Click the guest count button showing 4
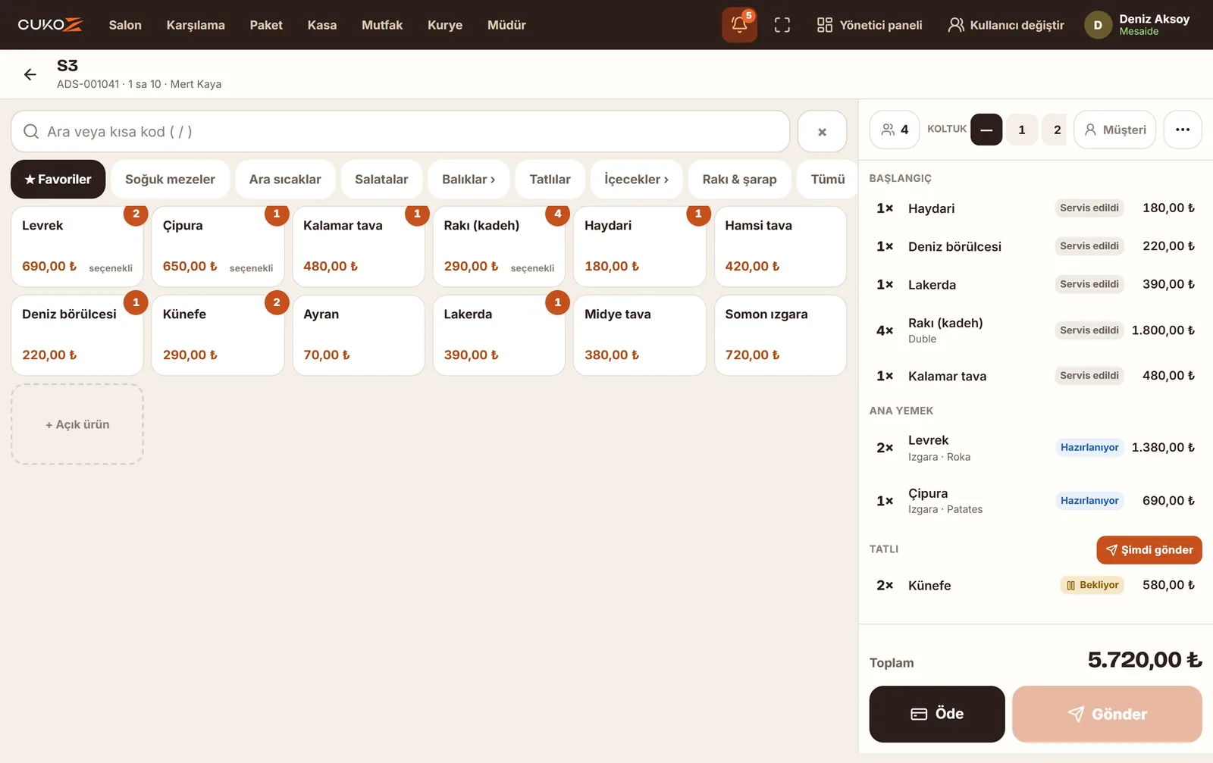Screen dimensions: 1213x763 pyautogui.click(x=895, y=130)
